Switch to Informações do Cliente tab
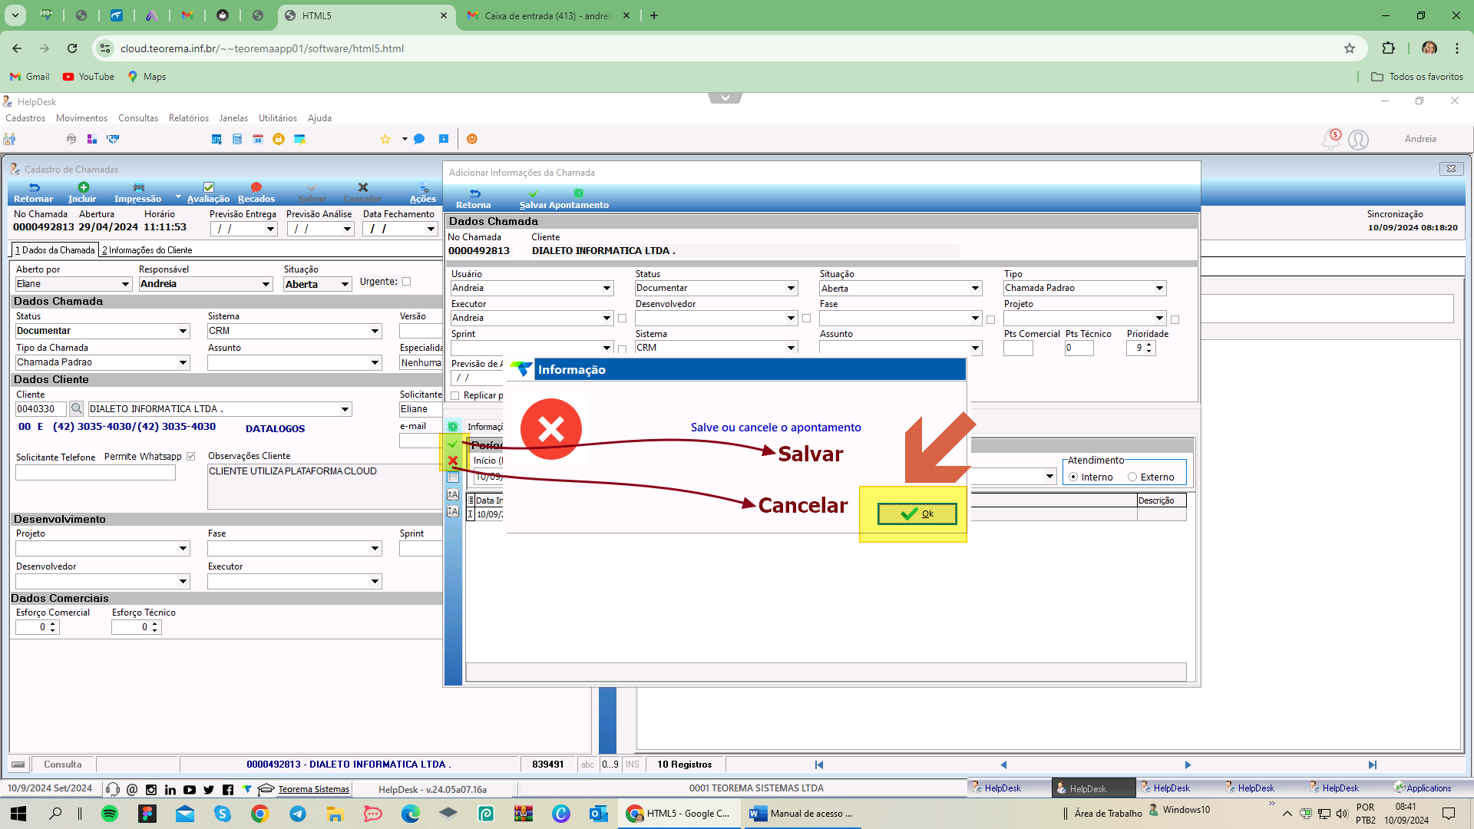 pyautogui.click(x=147, y=250)
